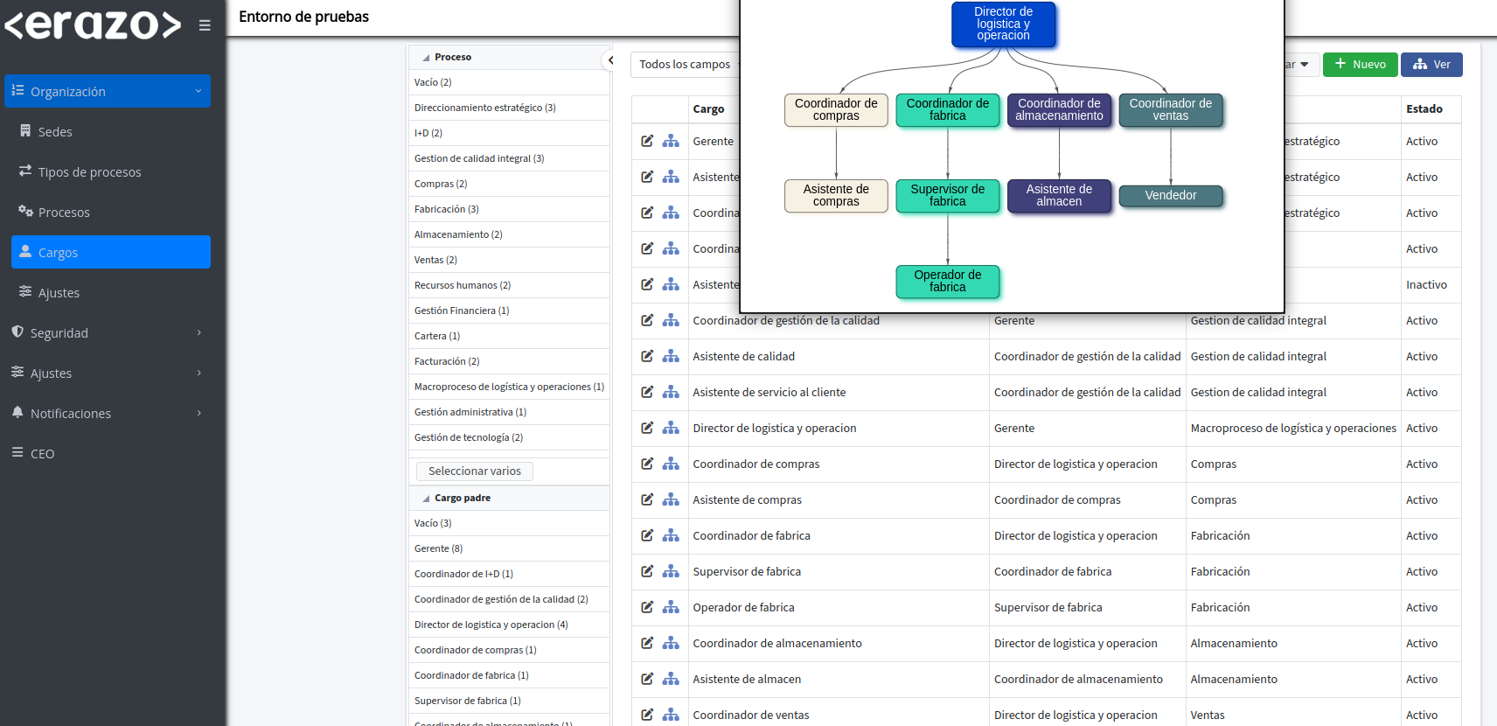Open the Todos los campos dropdown
Screen dimensions: 1497x726
686,64
